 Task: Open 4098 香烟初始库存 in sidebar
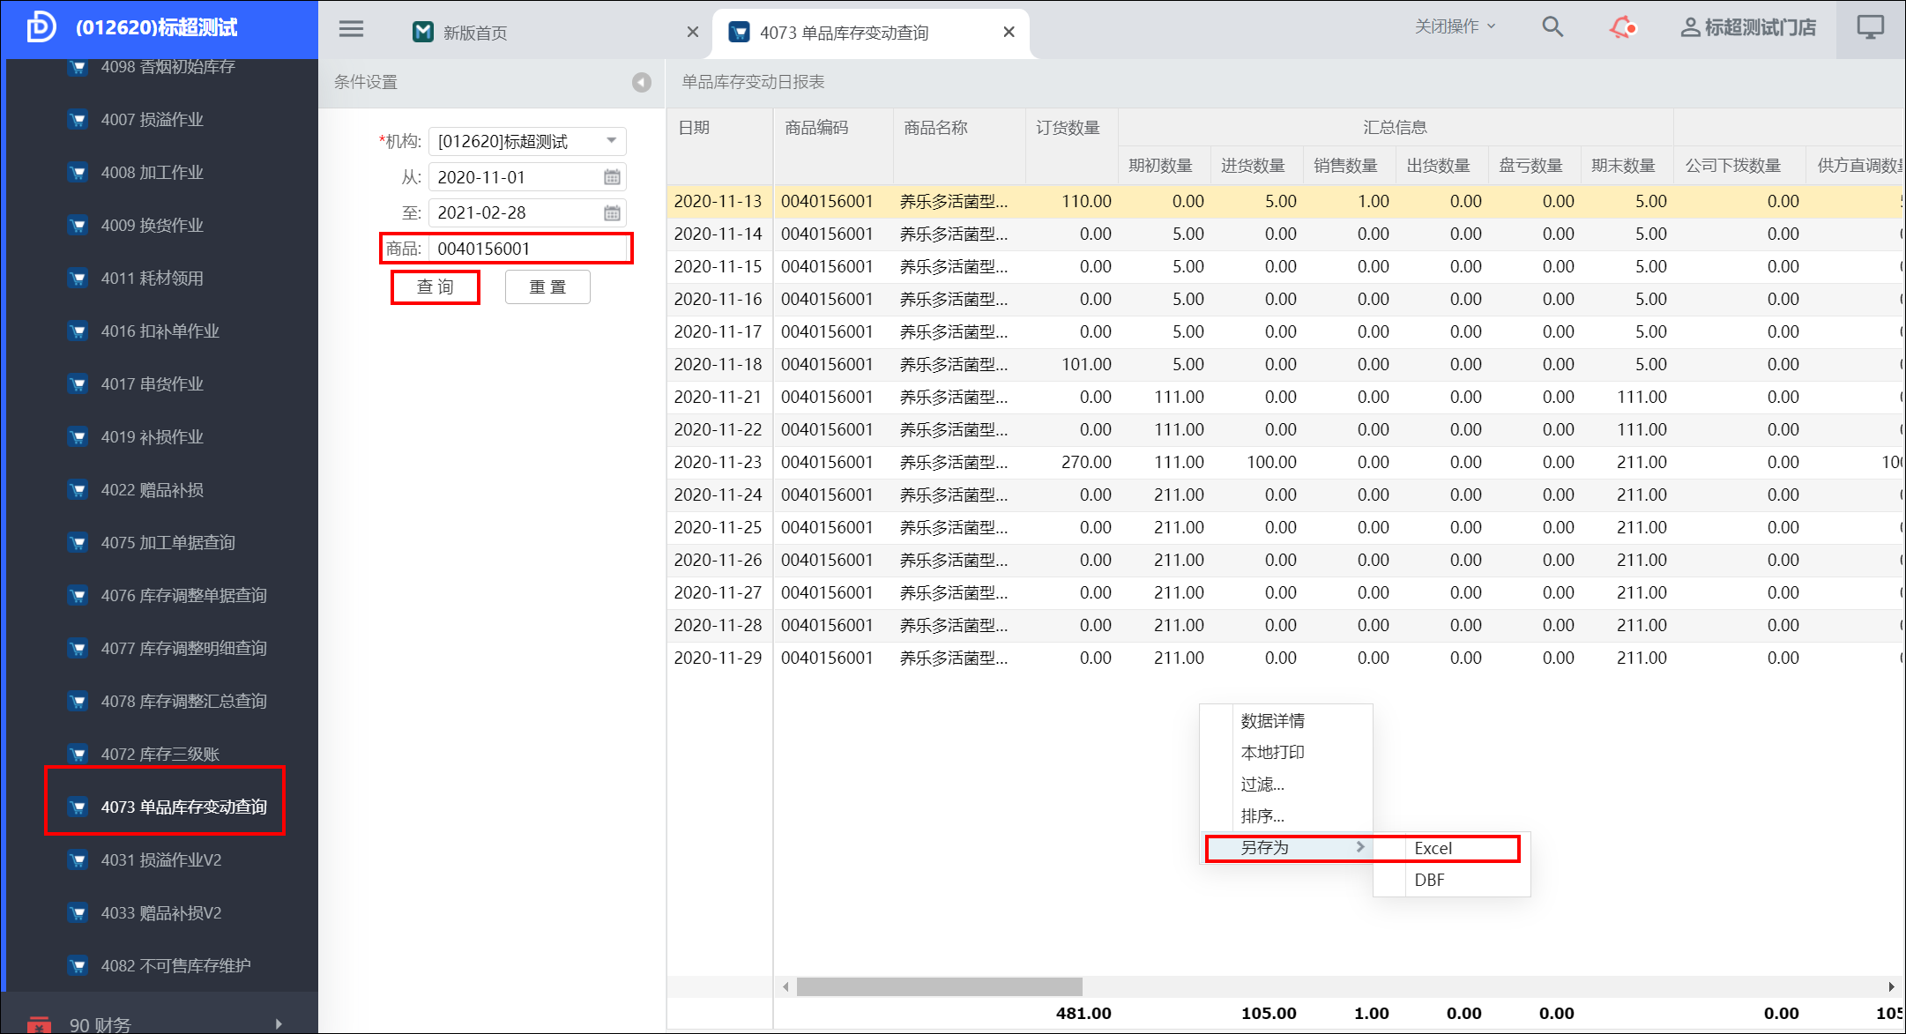point(168,67)
